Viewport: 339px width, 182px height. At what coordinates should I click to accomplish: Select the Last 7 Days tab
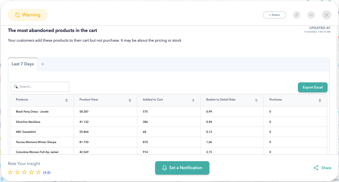click(x=23, y=64)
